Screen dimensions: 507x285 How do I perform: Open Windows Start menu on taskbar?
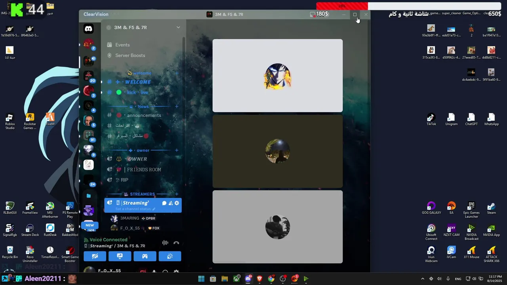201,279
